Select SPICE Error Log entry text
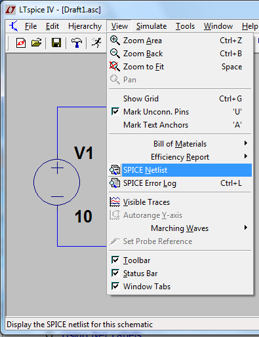Screen dimensions: 259x337 149,183
